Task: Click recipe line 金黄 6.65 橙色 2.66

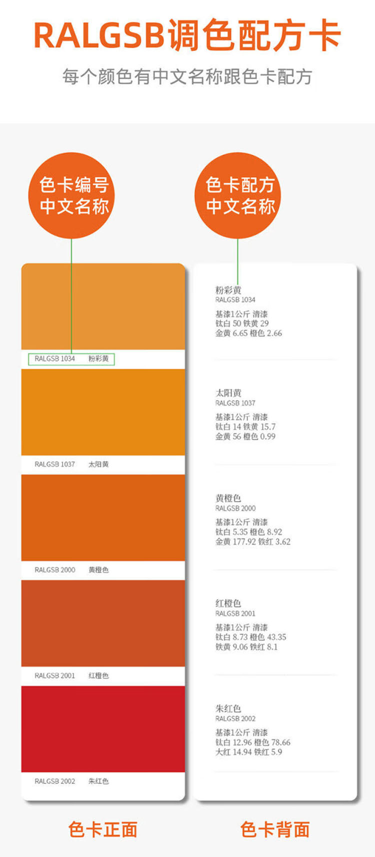Action: coord(248,333)
